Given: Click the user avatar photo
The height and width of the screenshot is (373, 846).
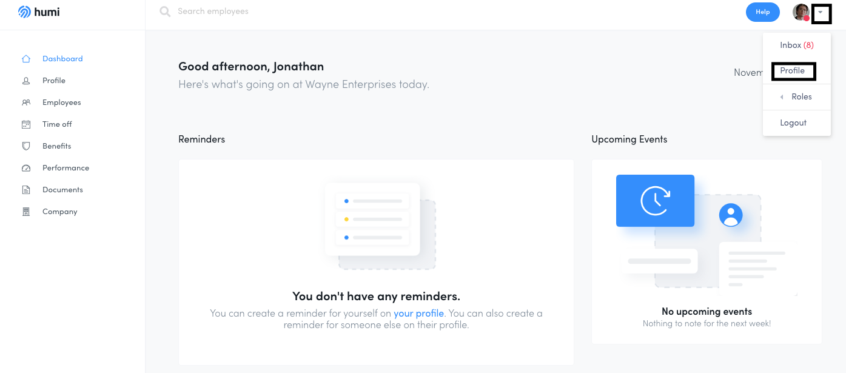Looking at the screenshot, I should tap(801, 12).
